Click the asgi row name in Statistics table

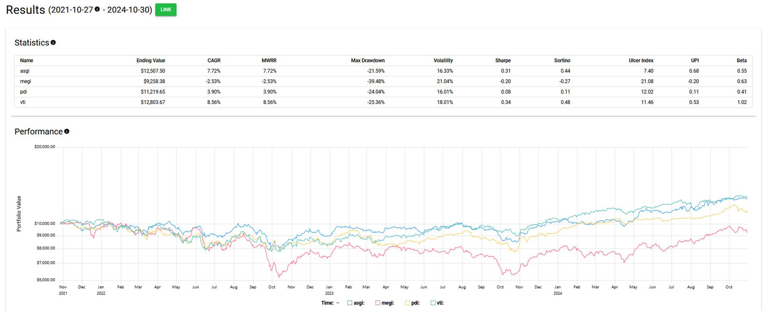click(25, 71)
